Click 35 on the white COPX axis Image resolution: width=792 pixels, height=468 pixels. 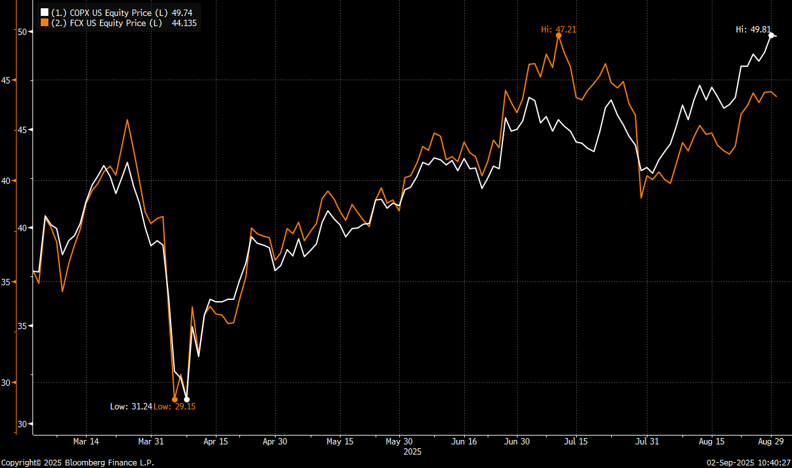tap(22, 326)
